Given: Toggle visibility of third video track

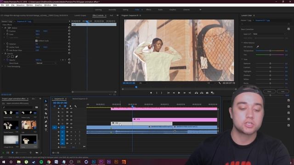Looking at the screenshot, I should [x=71, y=116].
